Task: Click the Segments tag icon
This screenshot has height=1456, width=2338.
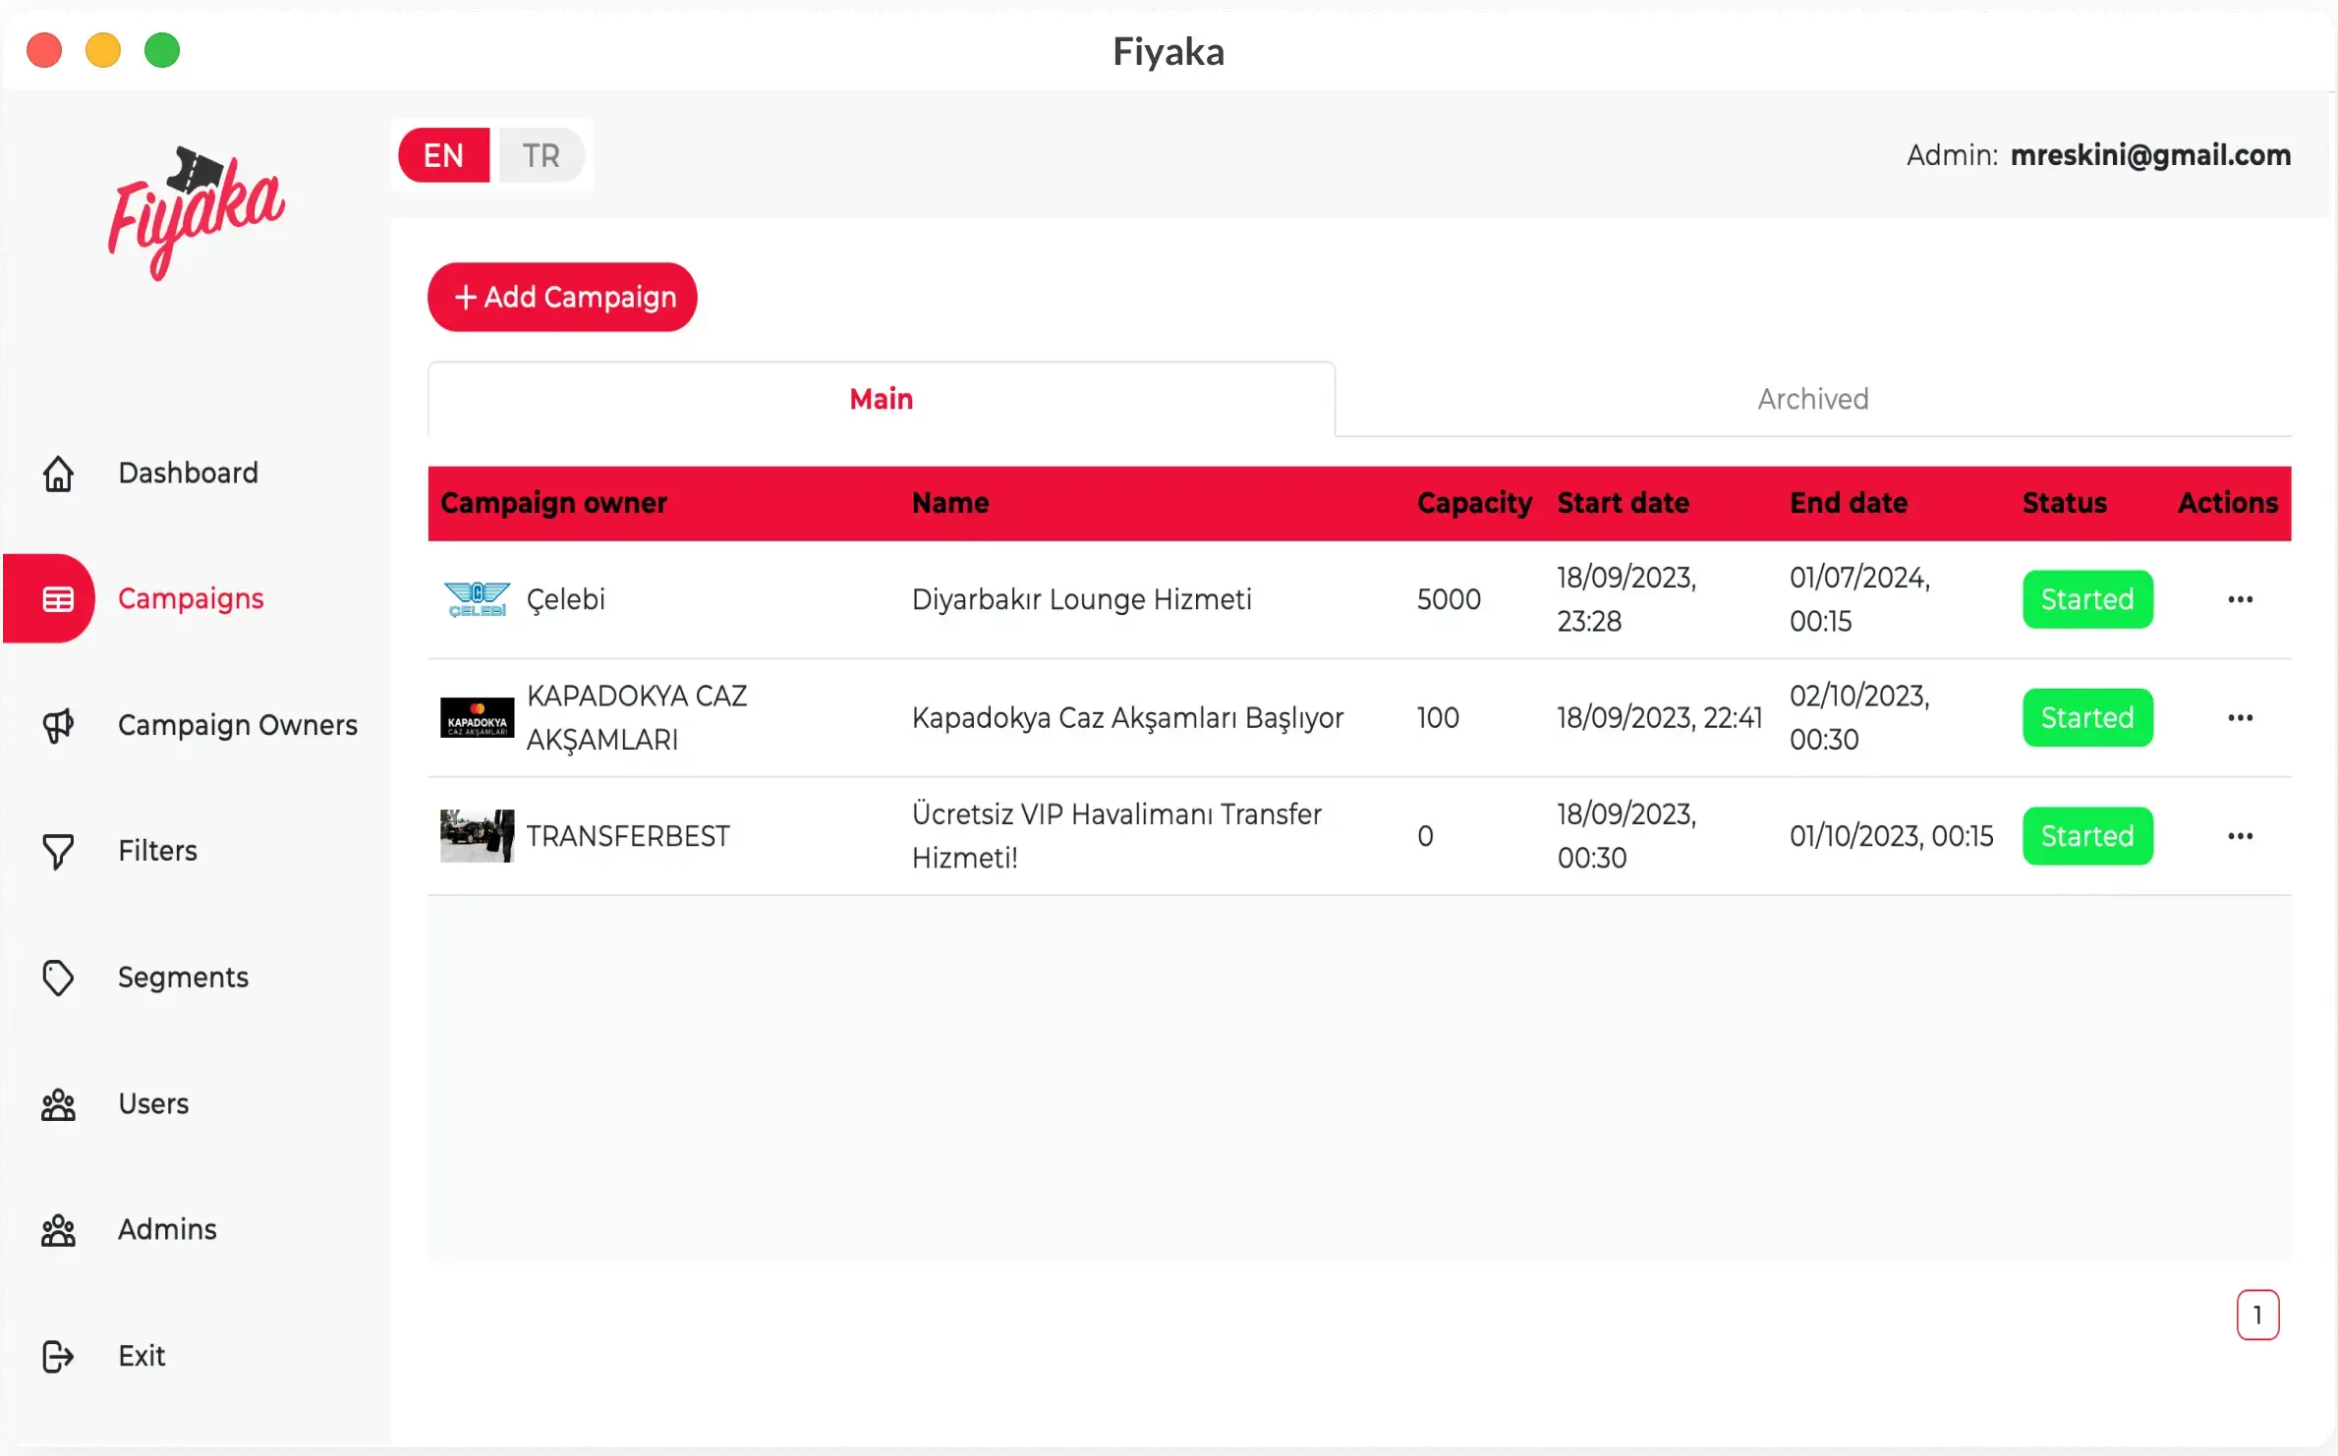Action: tap(58, 978)
